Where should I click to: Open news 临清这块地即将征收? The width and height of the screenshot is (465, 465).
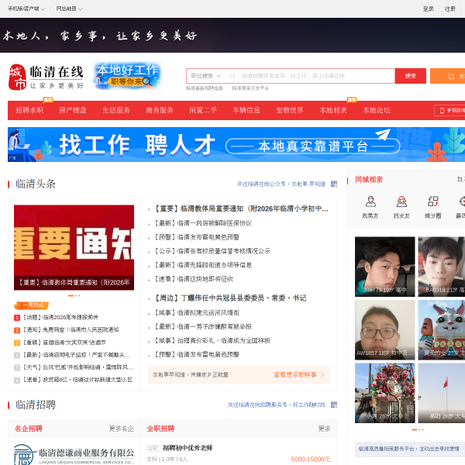[x=193, y=279]
